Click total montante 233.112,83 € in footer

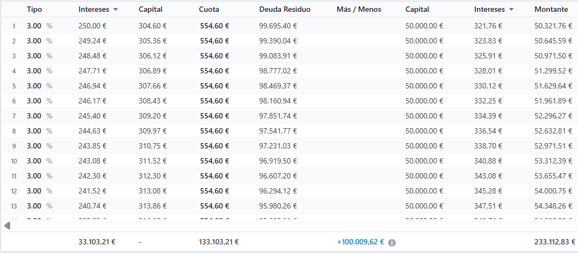point(555,242)
